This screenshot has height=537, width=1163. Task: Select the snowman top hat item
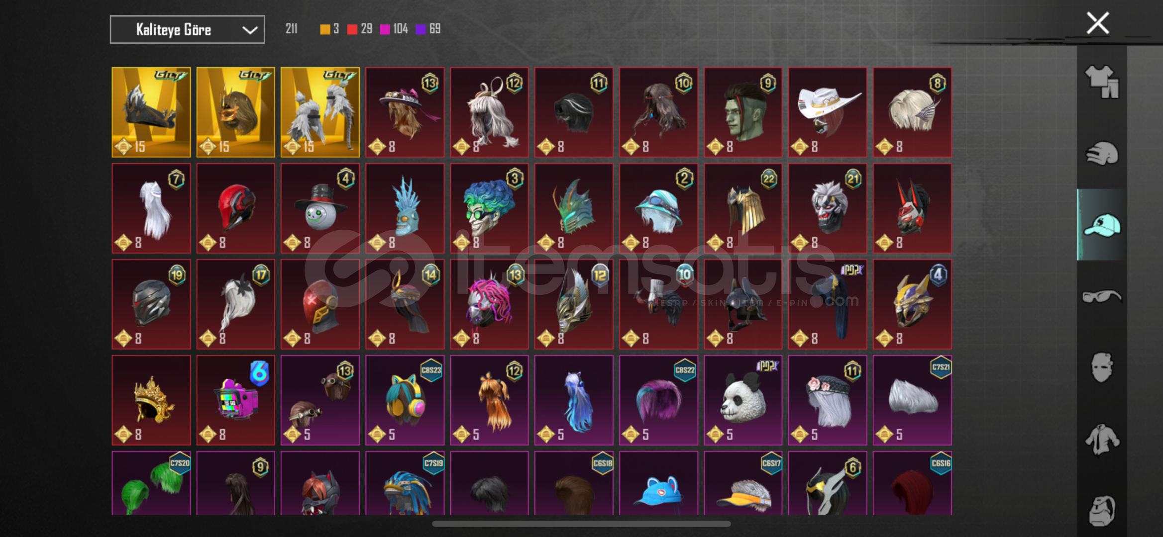coord(320,208)
